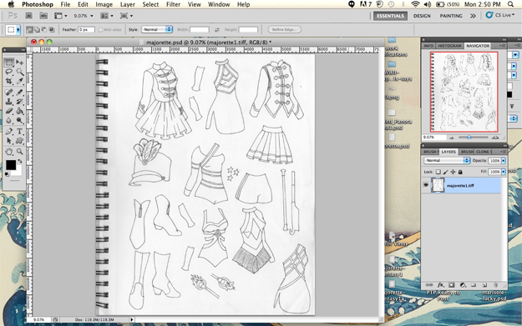Add layer style with fx icon
The image size is (522, 326).
click(440, 285)
